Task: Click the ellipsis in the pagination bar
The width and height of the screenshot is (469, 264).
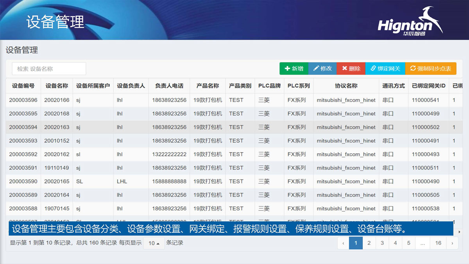Action: coord(422,243)
